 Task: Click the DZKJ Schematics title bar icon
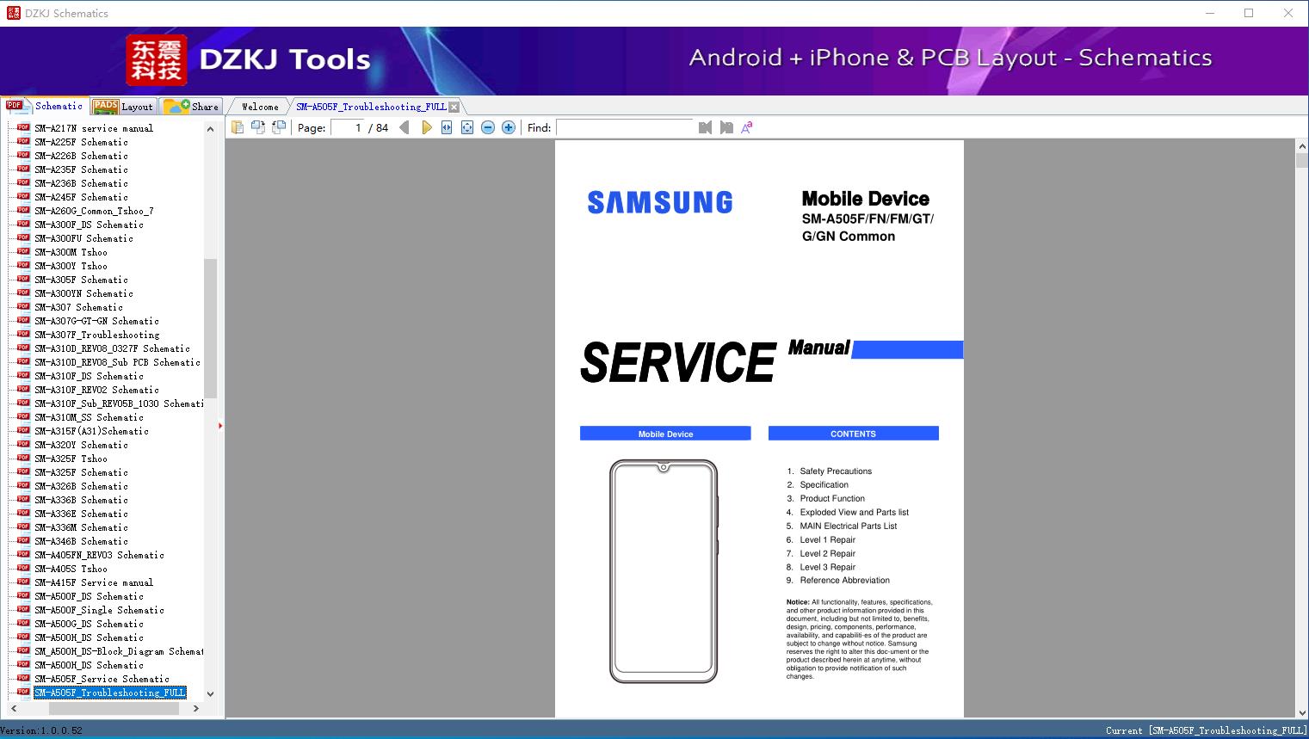pos(13,13)
